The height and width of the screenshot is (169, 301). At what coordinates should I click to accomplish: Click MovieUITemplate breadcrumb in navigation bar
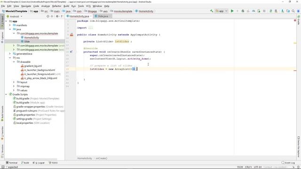(x=15, y=11)
